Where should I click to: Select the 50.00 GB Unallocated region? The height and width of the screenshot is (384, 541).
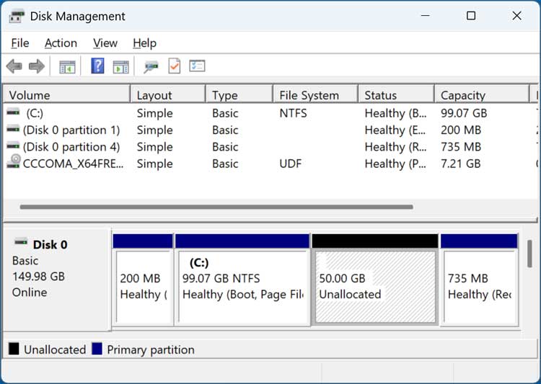(x=375, y=280)
